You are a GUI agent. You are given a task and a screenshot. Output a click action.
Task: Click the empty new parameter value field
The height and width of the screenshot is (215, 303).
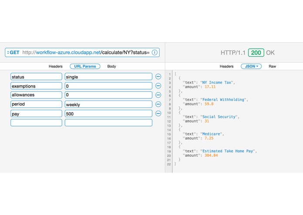pos(109,123)
